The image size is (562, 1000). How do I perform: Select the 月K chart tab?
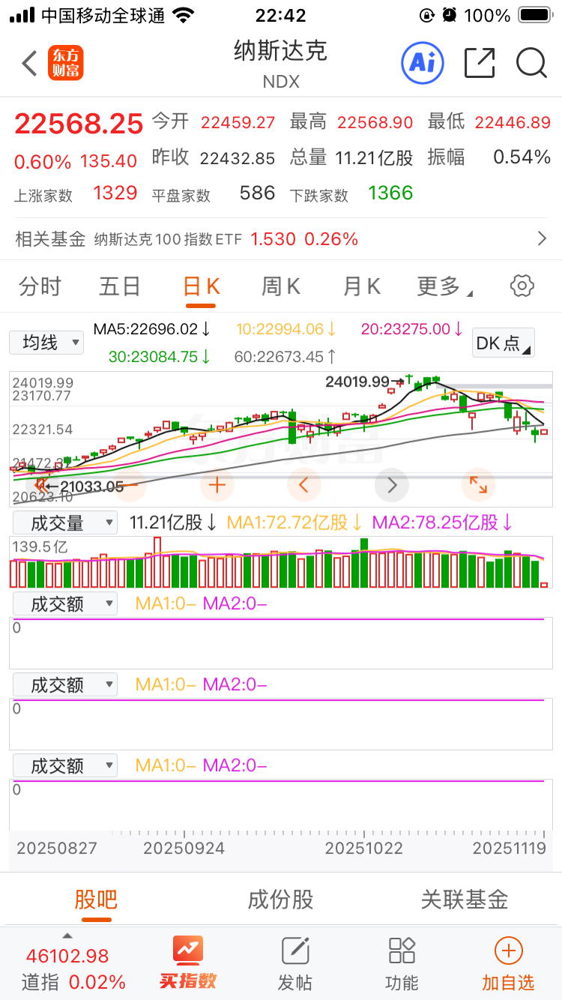click(362, 286)
